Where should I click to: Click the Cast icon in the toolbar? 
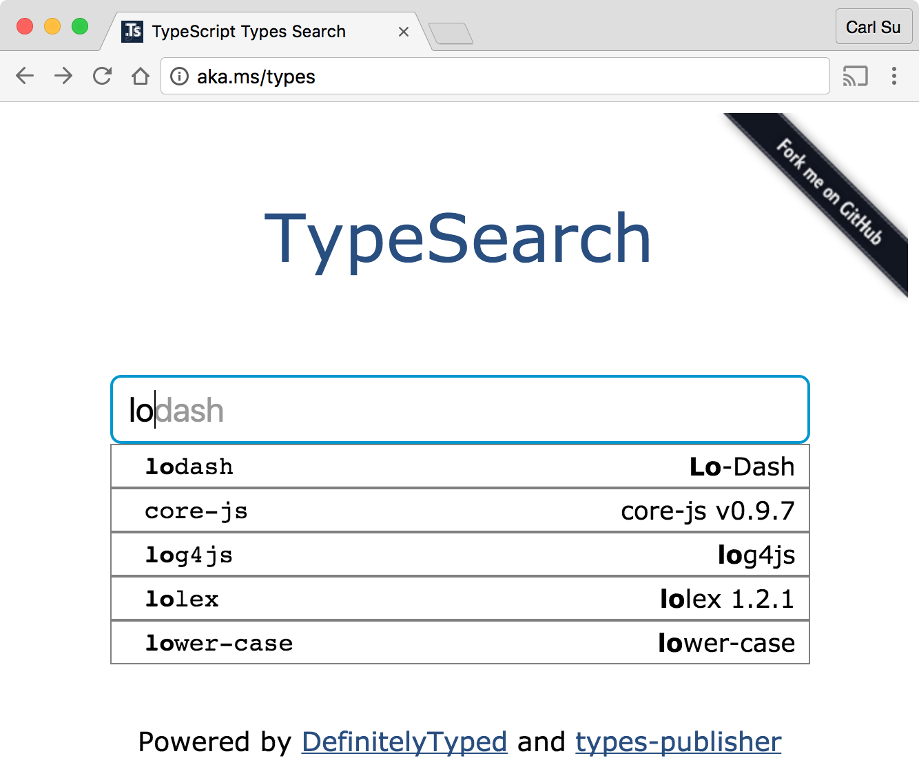click(855, 76)
